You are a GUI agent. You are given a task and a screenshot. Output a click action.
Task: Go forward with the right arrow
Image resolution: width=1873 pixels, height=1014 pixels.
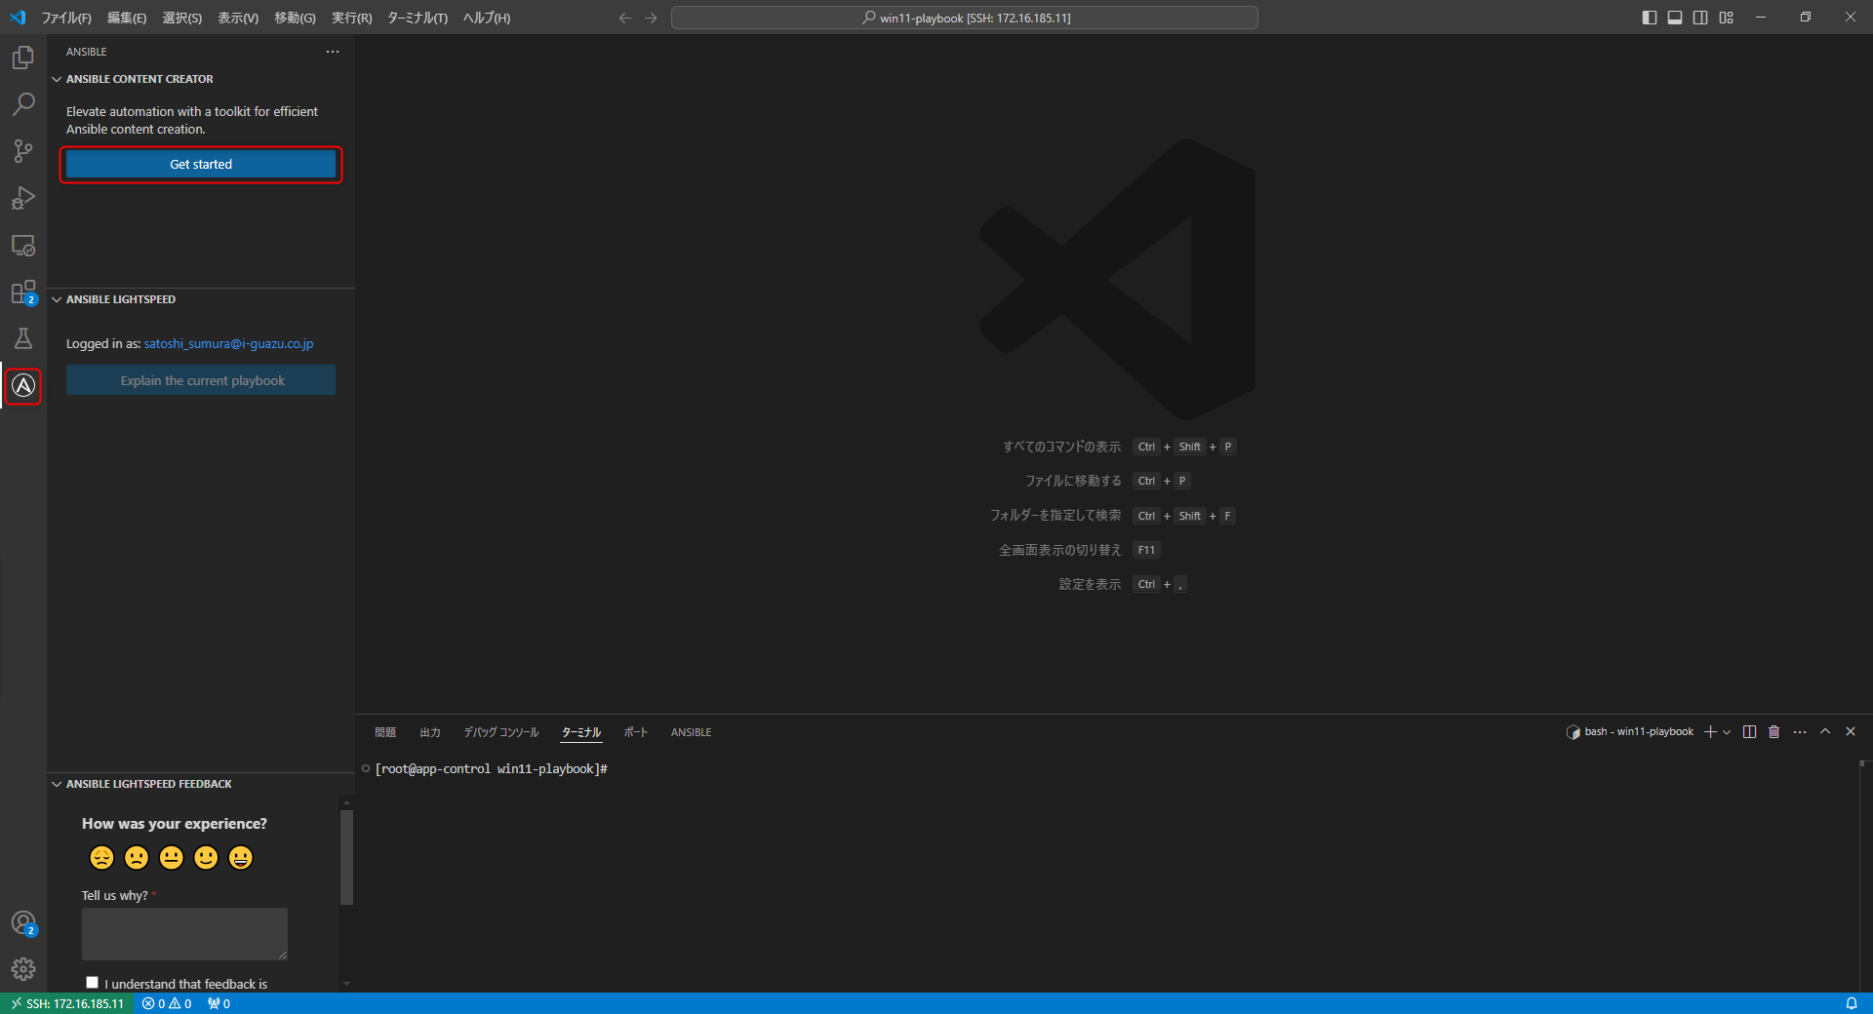[x=651, y=18]
